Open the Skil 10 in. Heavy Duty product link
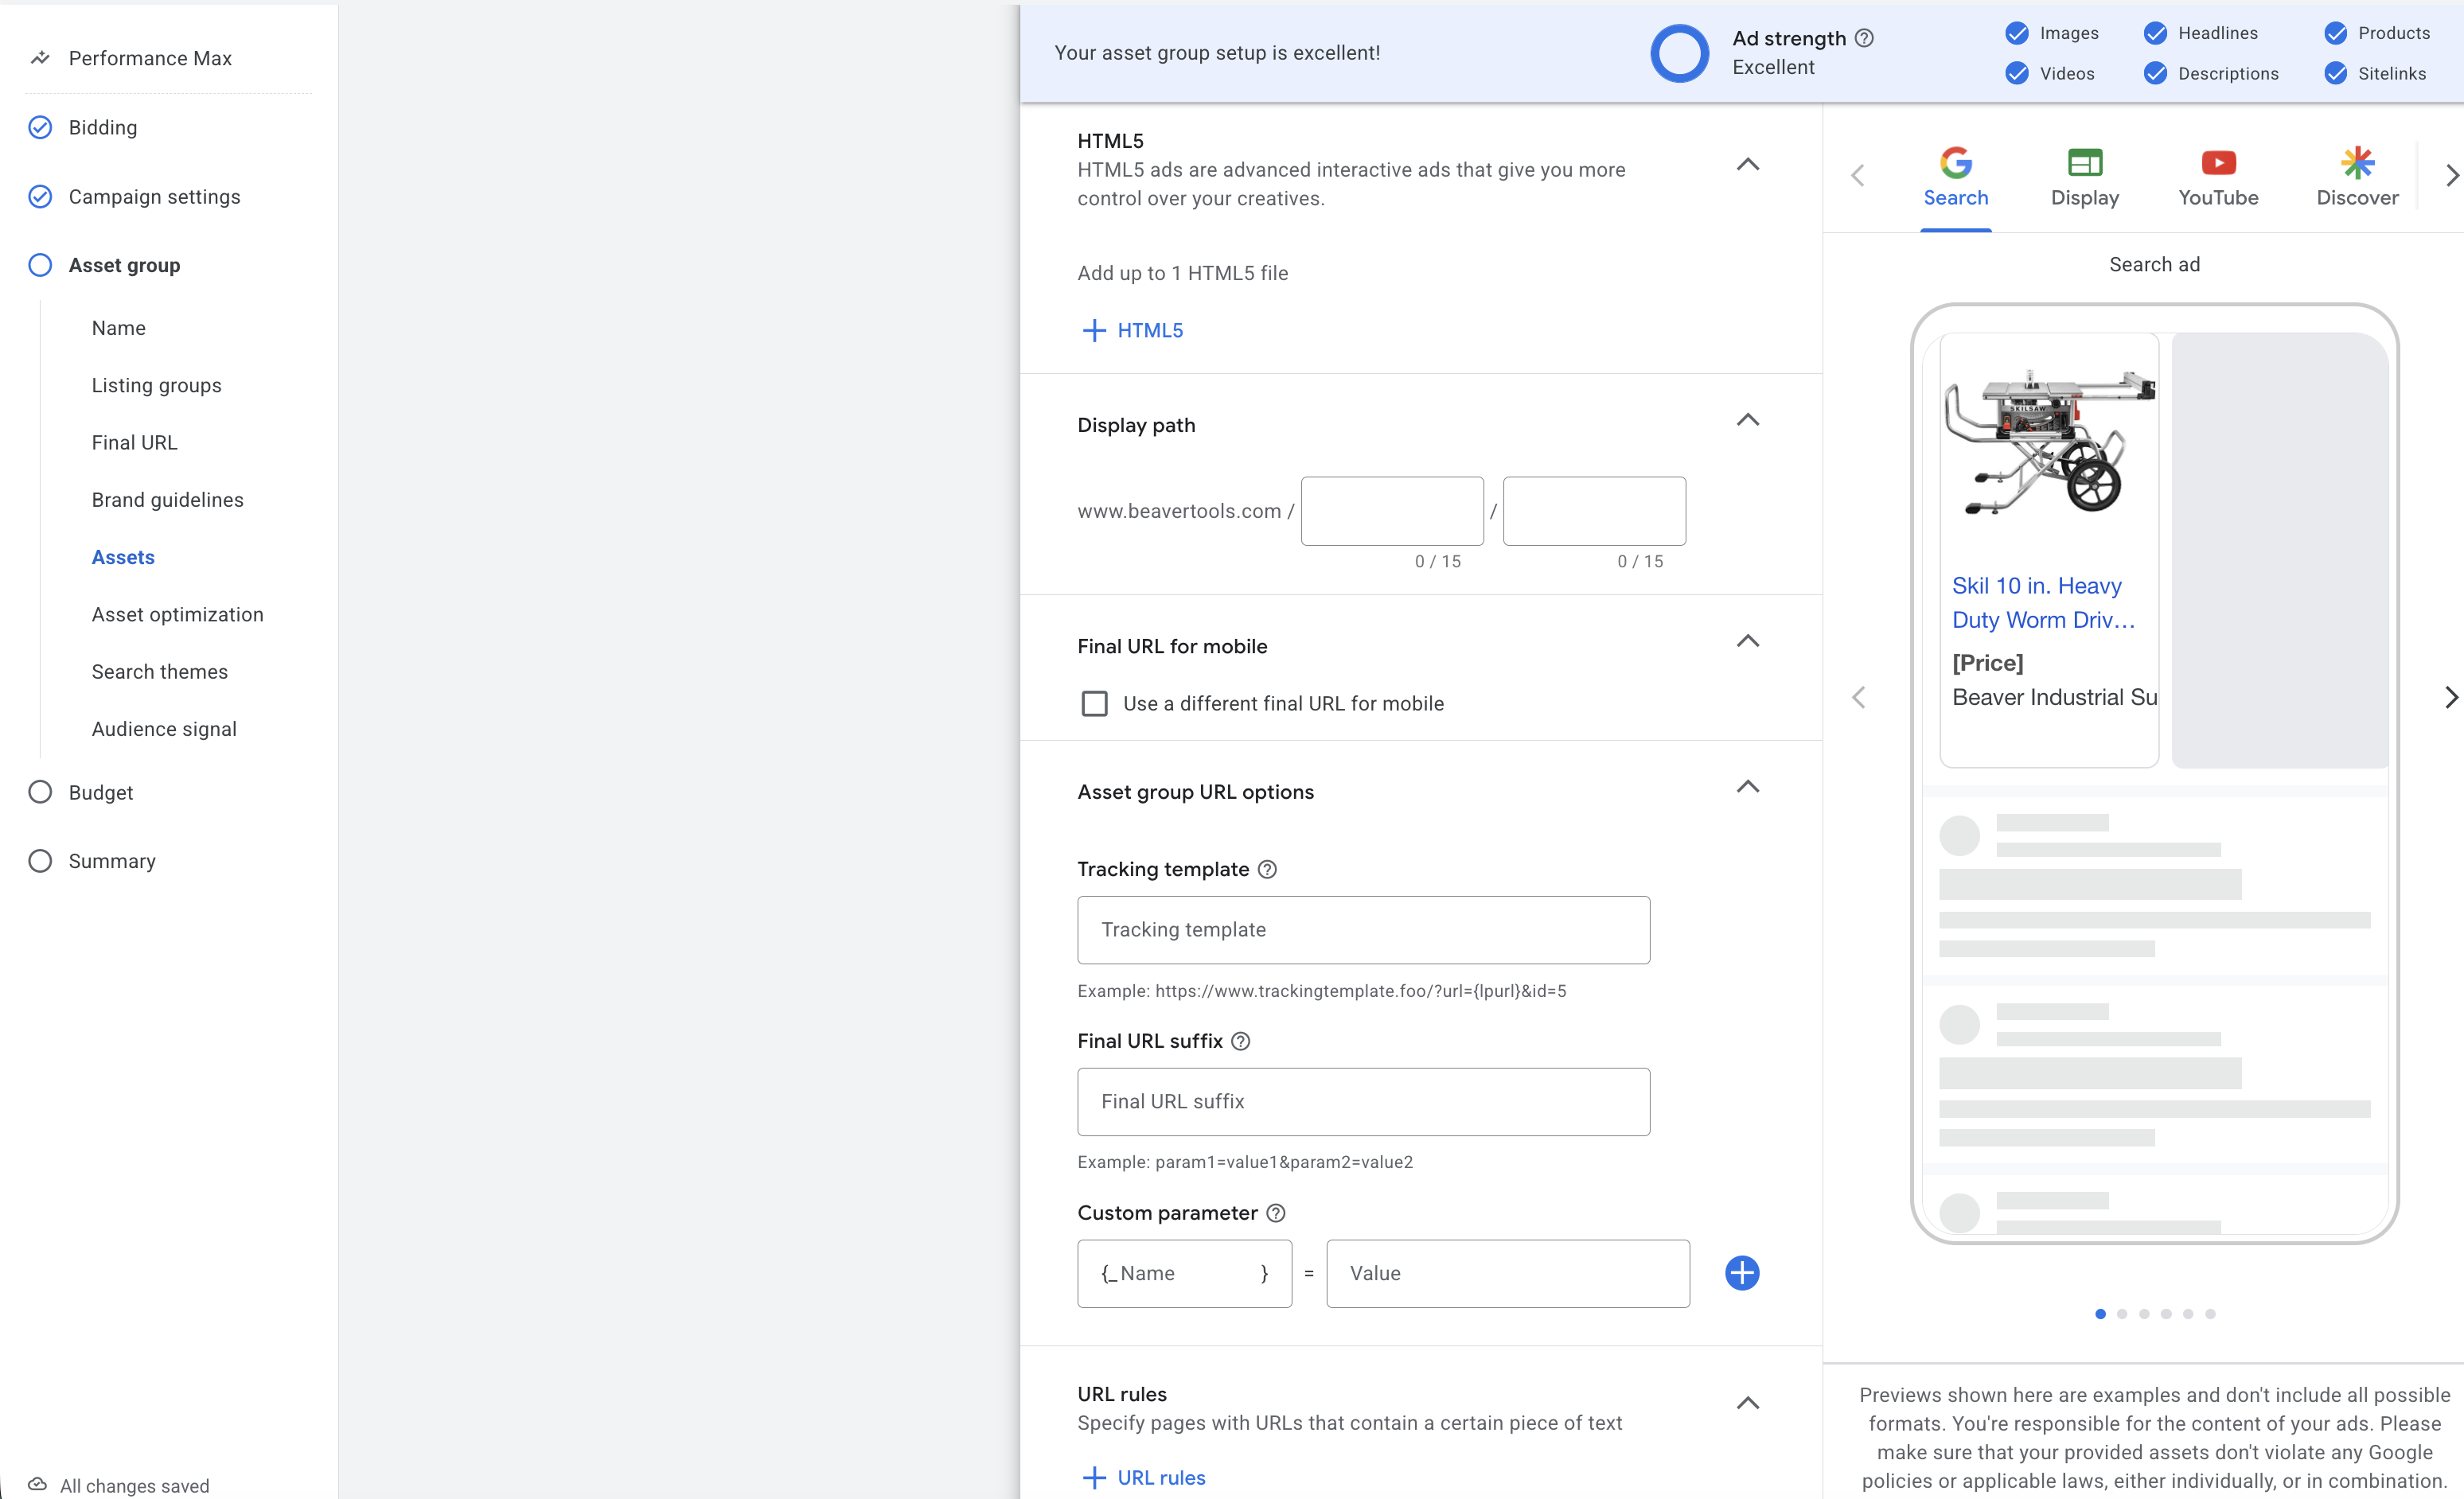 (x=2043, y=602)
